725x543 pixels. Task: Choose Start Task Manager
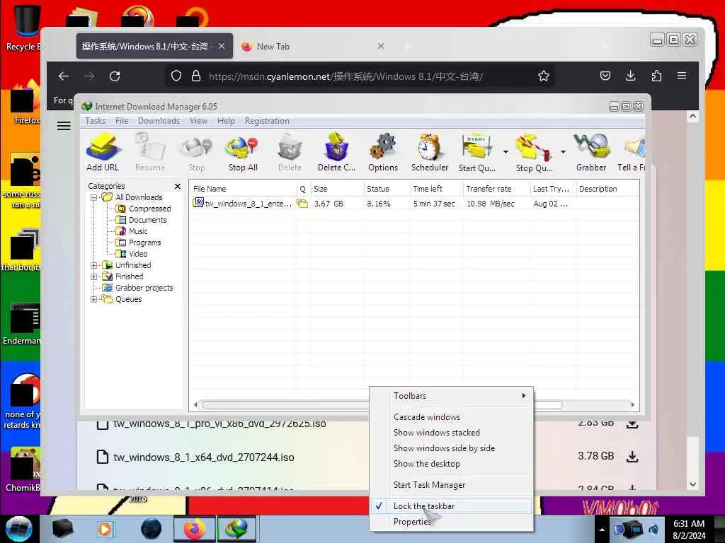tap(452, 485)
